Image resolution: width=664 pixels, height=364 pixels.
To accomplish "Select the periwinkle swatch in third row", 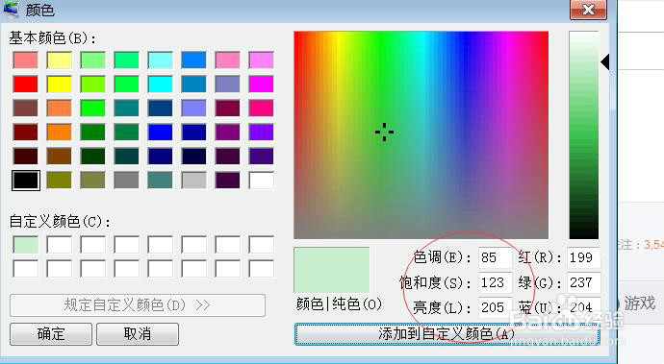I will coord(194,109).
